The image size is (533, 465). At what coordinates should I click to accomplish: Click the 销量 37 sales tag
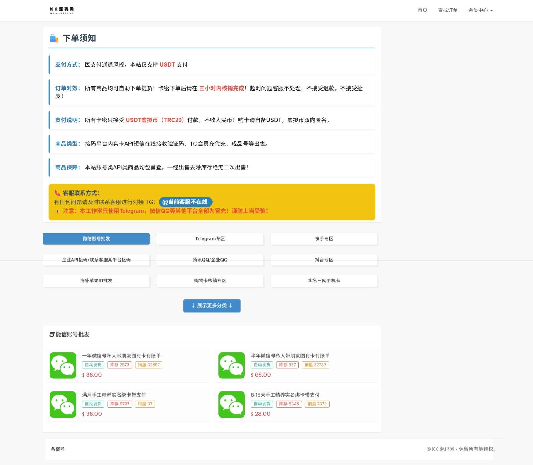point(145,404)
